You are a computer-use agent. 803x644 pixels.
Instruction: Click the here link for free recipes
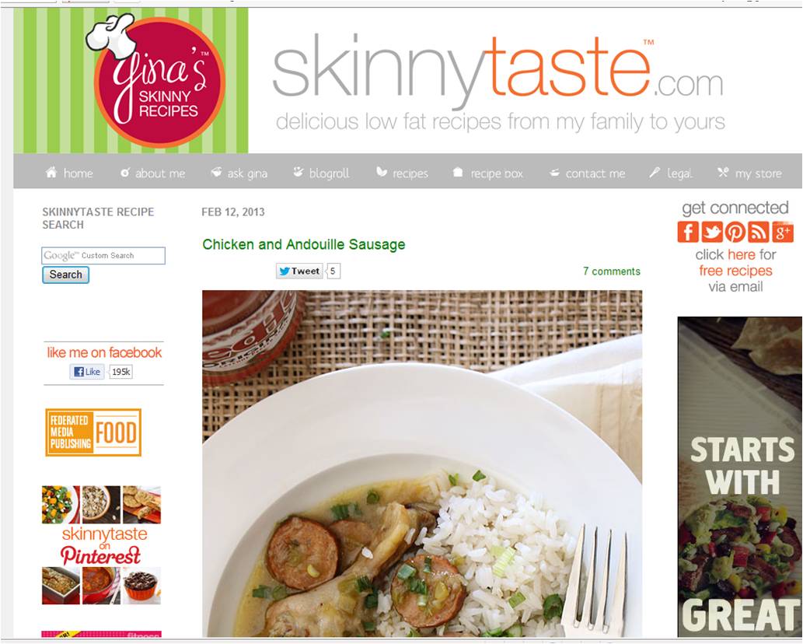[x=742, y=254]
